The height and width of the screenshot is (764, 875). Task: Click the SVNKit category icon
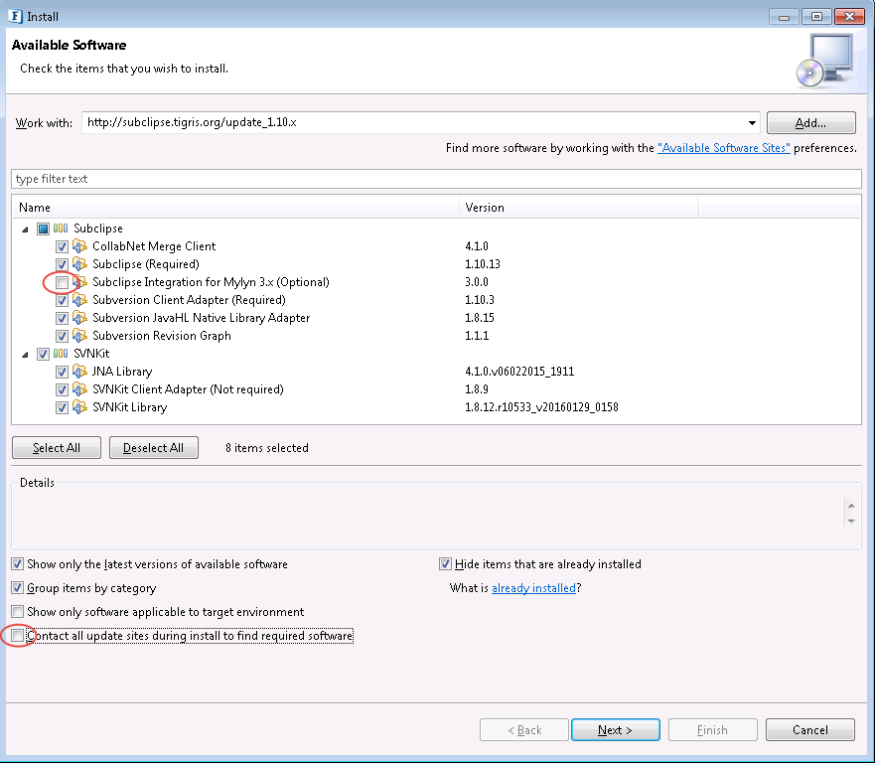click(61, 354)
